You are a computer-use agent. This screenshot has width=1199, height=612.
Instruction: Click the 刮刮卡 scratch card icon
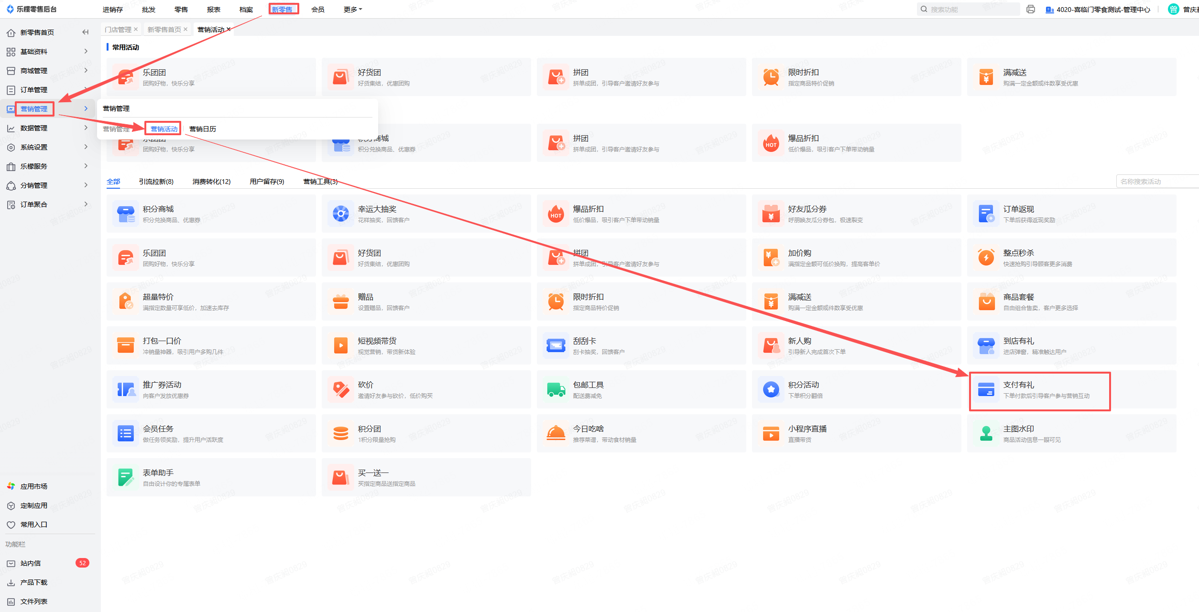point(556,345)
